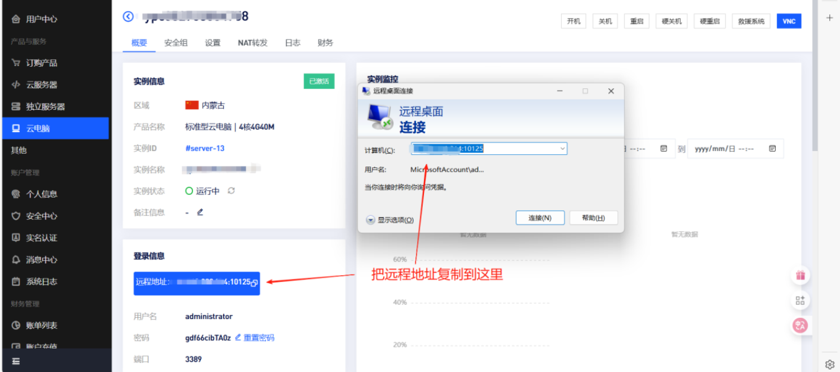Click the 重置密码 link

tap(258, 337)
